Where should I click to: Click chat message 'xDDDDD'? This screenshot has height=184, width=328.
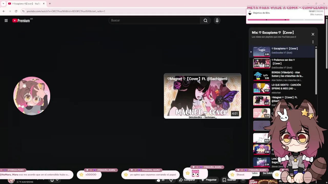pyautogui.click(x=89, y=175)
